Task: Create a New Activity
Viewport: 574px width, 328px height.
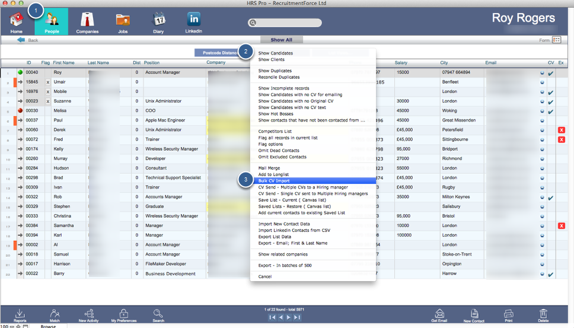Action: (x=88, y=315)
